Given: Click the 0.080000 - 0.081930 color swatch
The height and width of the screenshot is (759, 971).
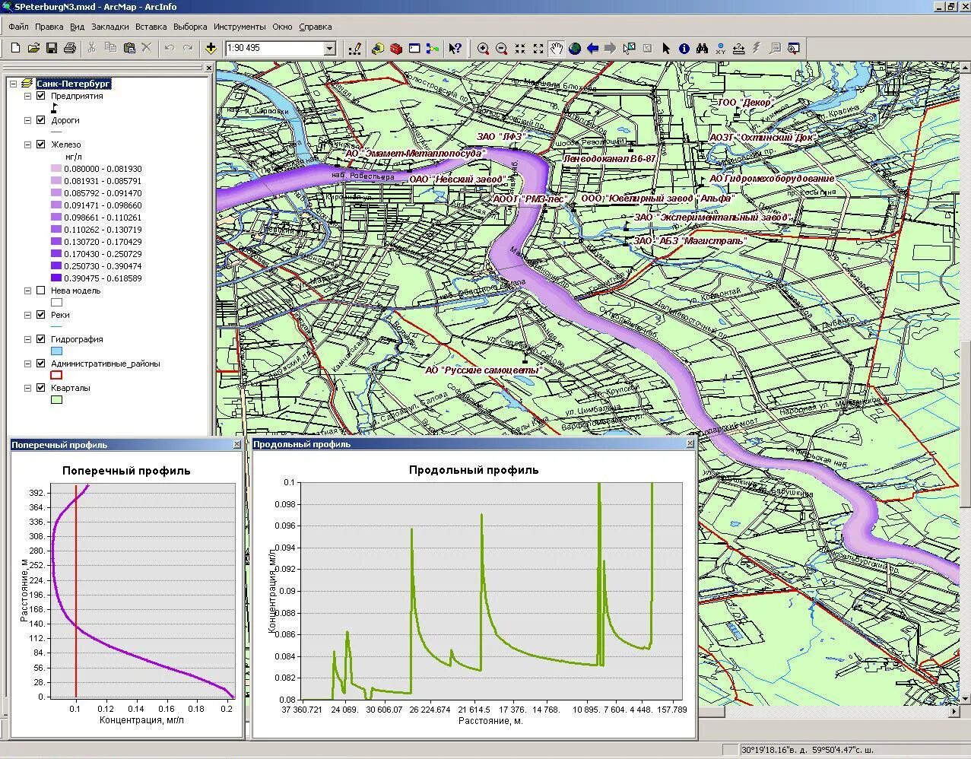Looking at the screenshot, I should pyautogui.click(x=56, y=169).
